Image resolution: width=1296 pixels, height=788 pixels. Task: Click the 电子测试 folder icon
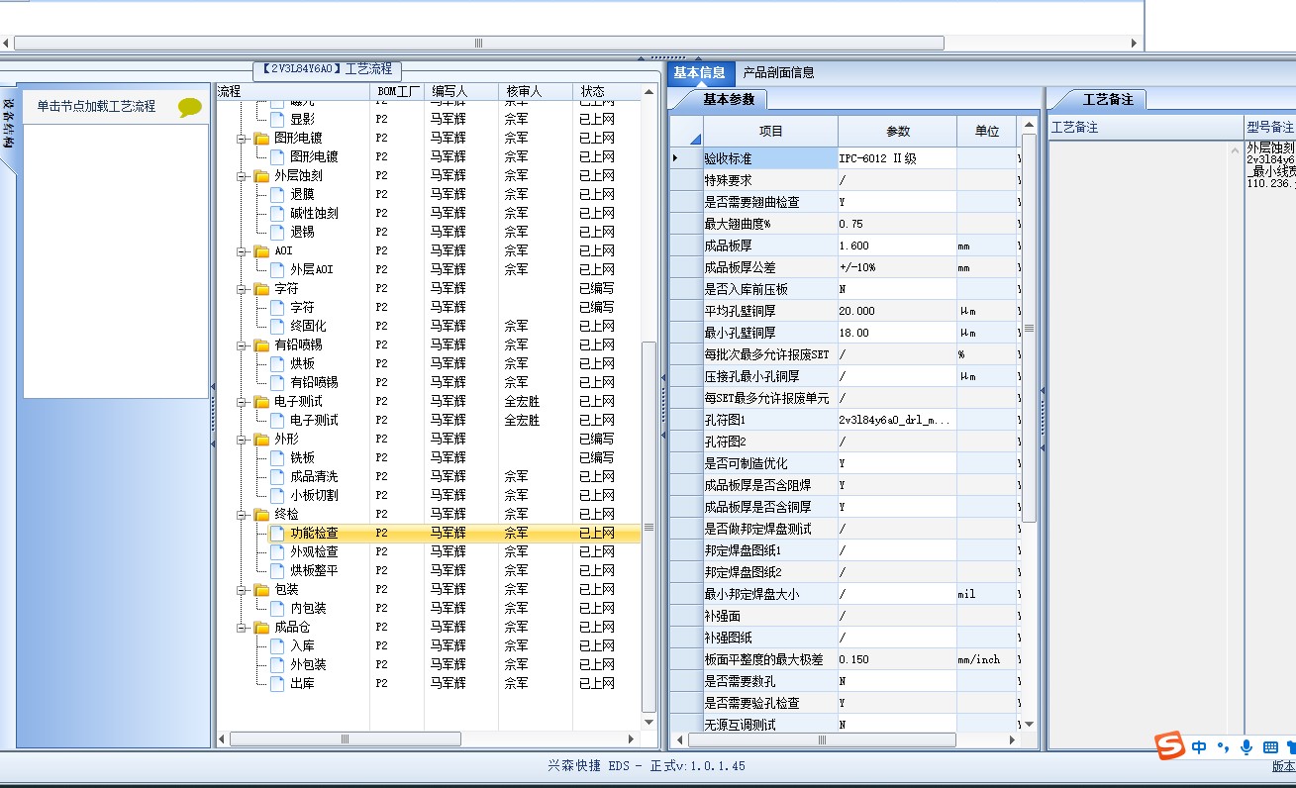261,401
